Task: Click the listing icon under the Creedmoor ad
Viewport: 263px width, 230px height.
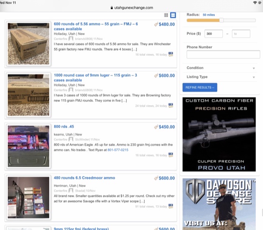Action: coord(171,206)
